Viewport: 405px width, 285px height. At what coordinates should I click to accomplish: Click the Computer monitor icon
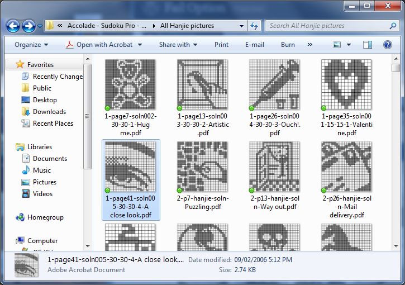20,240
